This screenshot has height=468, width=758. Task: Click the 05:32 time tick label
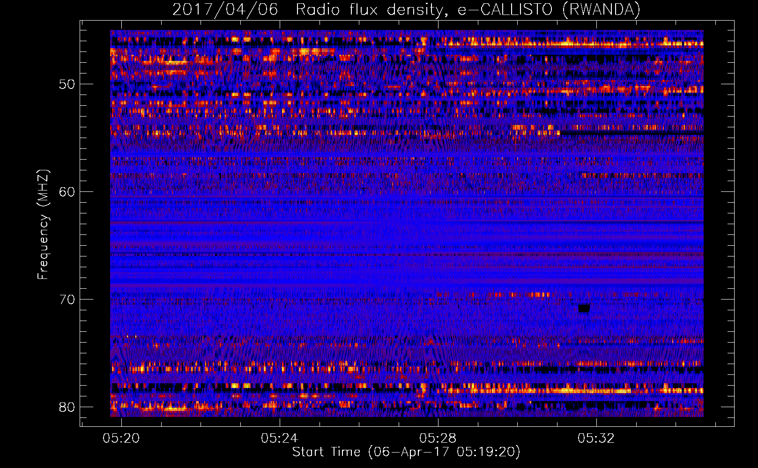click(x=596, y=438)
